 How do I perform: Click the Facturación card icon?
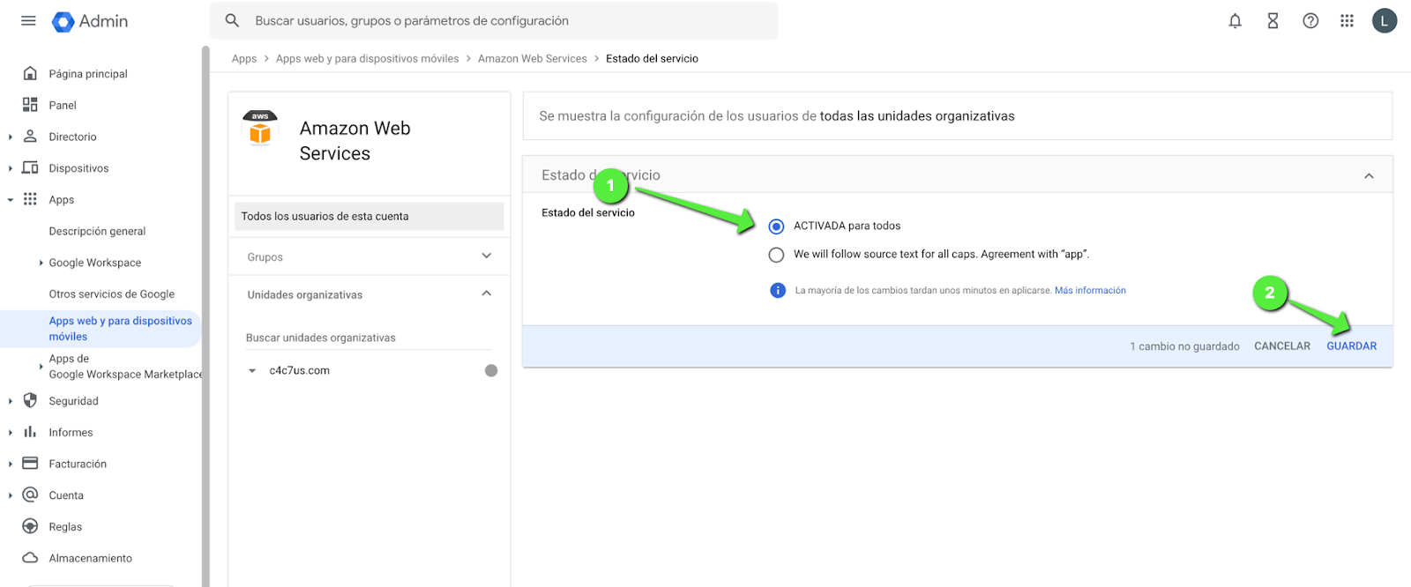[x=30, y=464]
